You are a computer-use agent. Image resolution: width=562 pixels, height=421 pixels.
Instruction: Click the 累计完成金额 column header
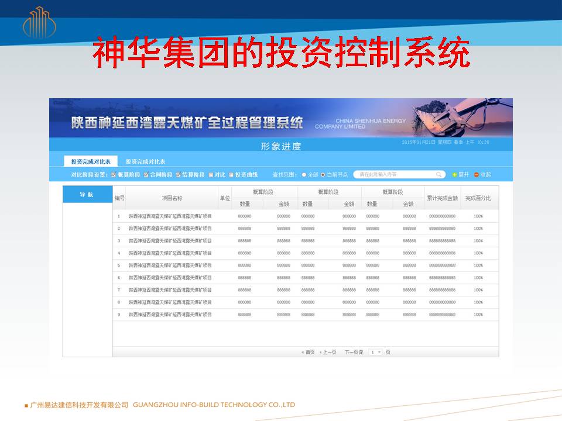click(443, 198)
